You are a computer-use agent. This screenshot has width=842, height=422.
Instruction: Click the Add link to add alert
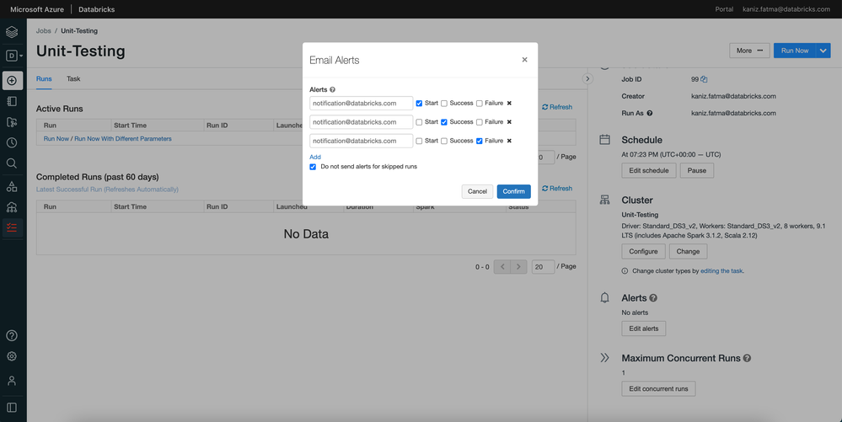pos(315,157)
